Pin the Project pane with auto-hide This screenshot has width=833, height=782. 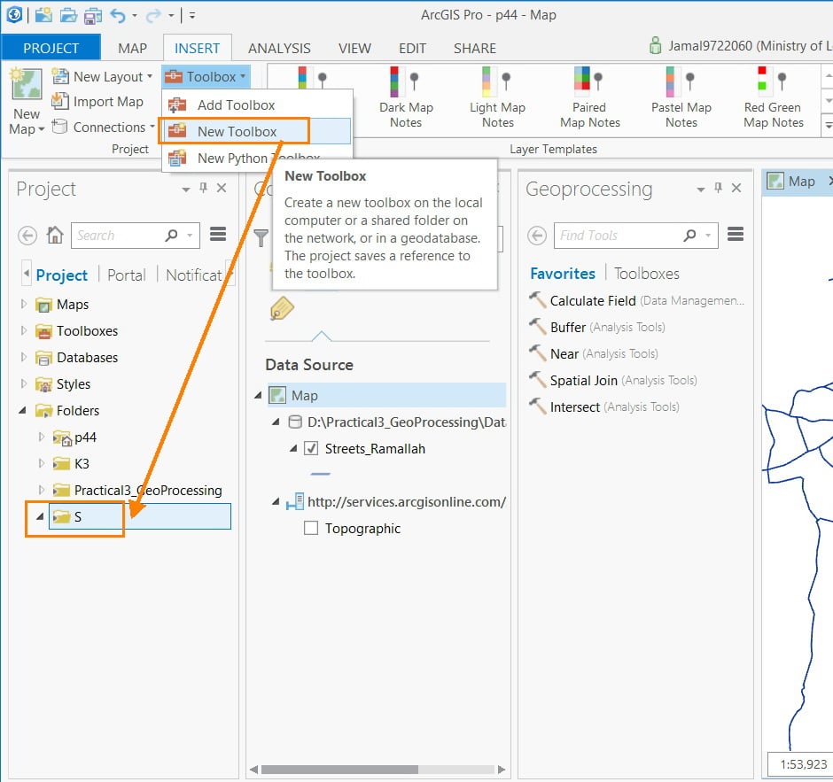tap(203, 188)
